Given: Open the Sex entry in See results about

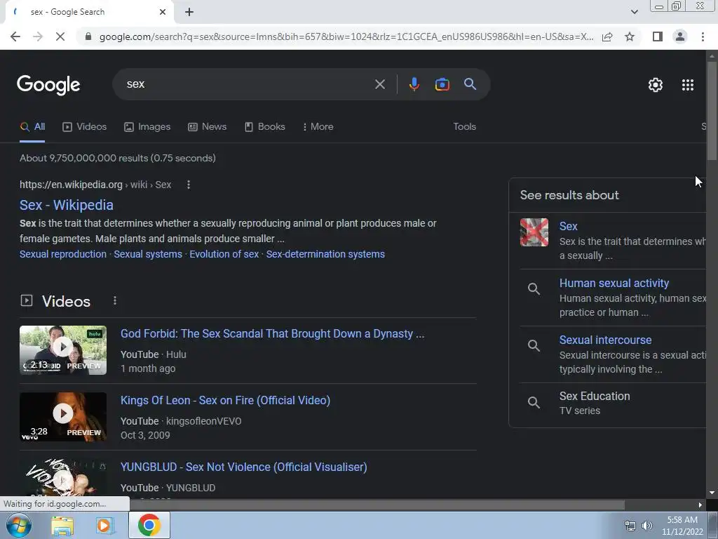Looking at the screenshot, I should click(x=568, y=227).
